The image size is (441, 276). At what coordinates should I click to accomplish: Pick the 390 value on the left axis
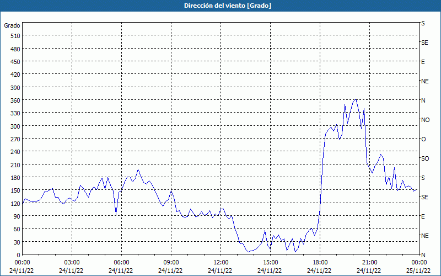15,88
